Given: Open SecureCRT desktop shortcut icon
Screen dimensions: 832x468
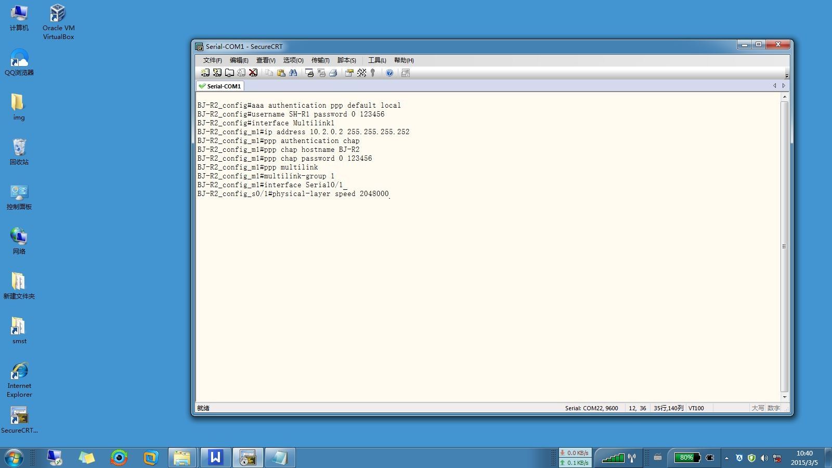Looking at the screenshot, I should 19,420.
